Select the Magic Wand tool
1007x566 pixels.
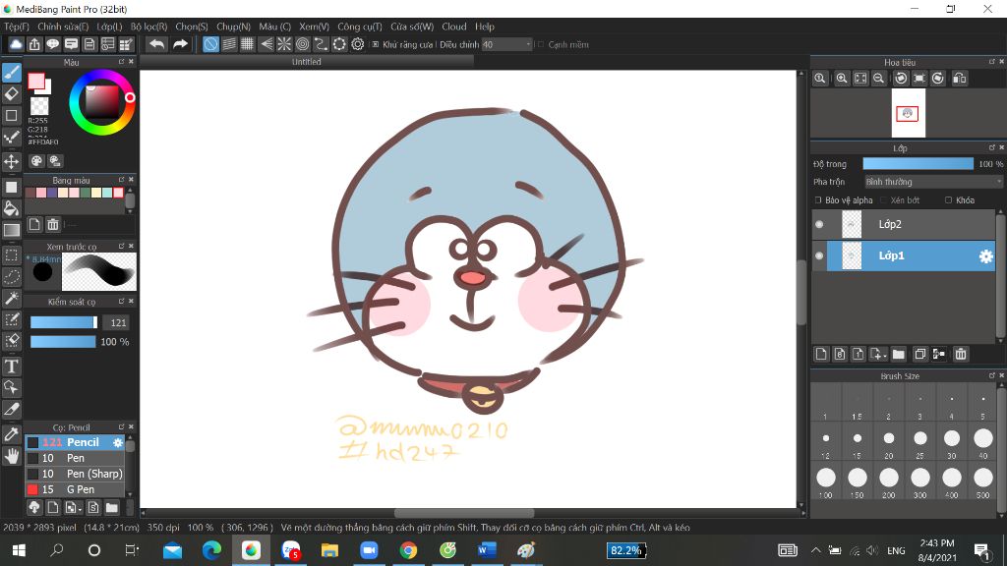pyautogui.click(x=12, y=299)
